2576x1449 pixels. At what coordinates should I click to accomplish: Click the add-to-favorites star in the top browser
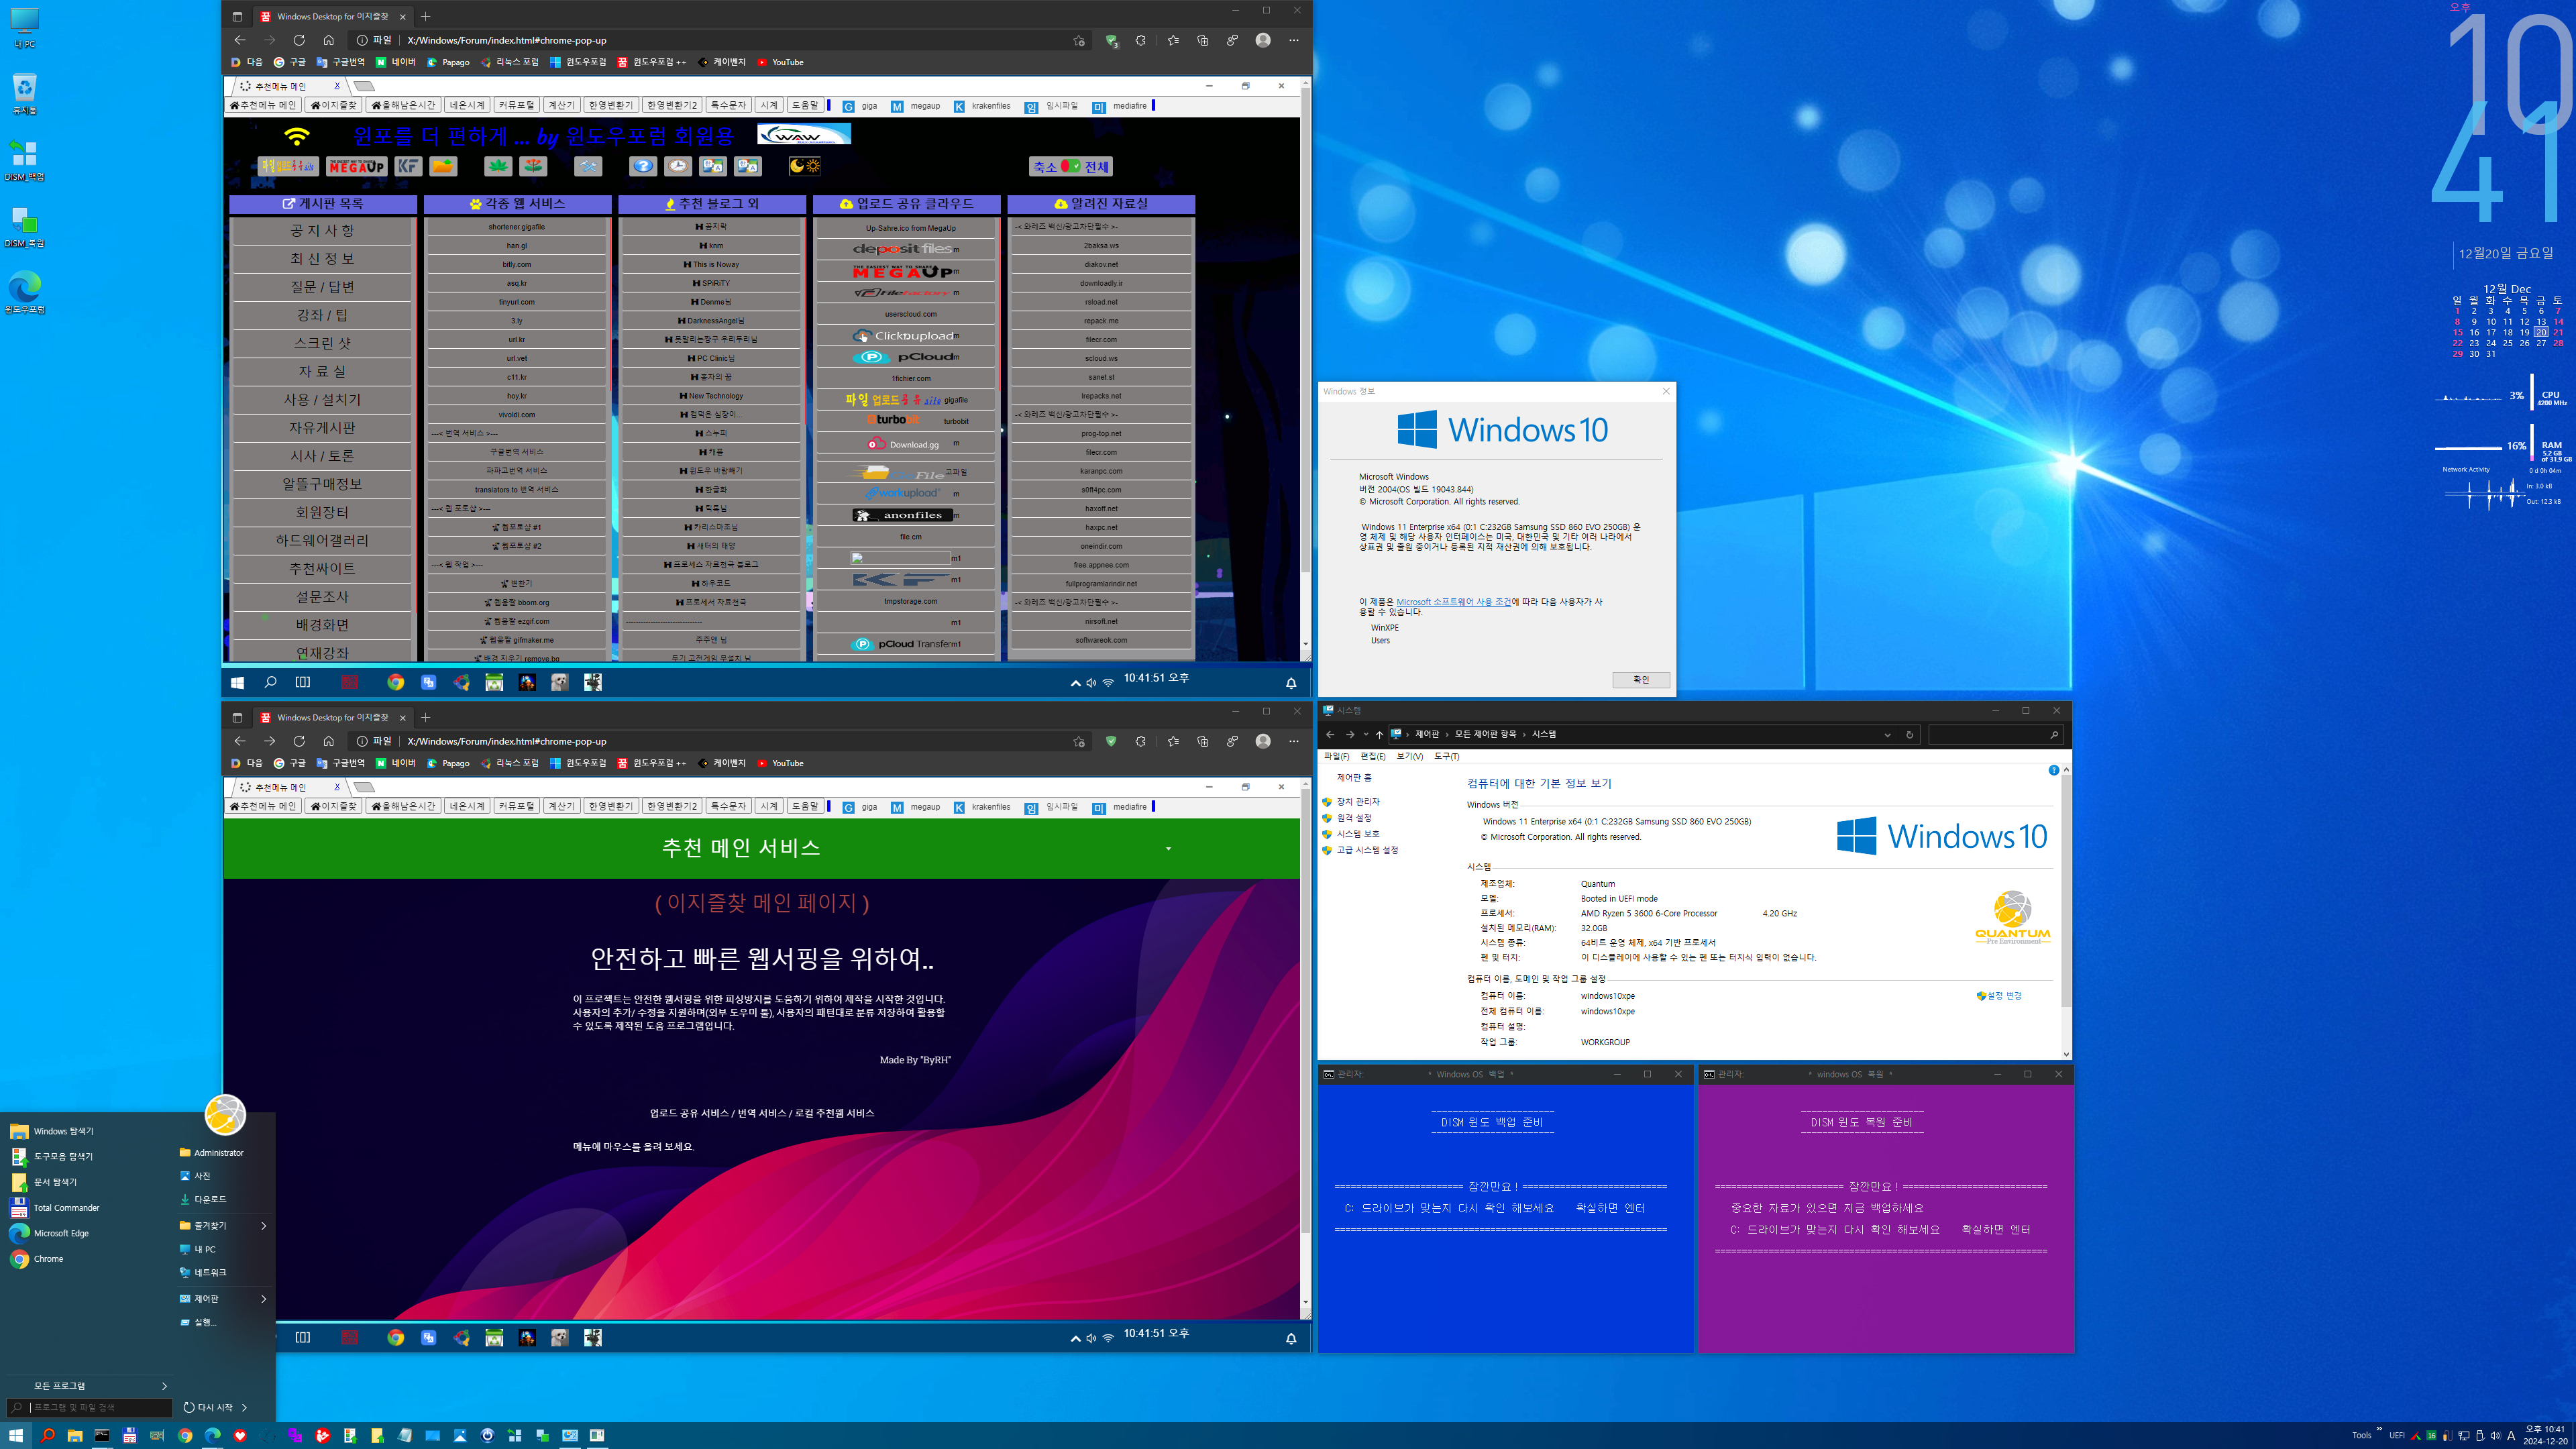(1079, 40)
